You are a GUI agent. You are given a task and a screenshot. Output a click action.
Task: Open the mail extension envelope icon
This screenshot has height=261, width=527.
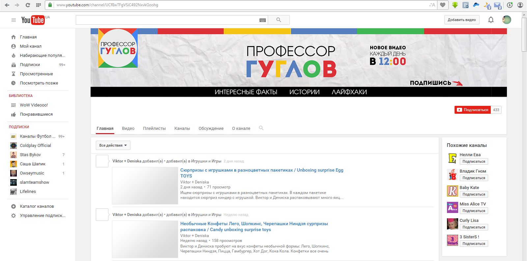click(498, 5)
